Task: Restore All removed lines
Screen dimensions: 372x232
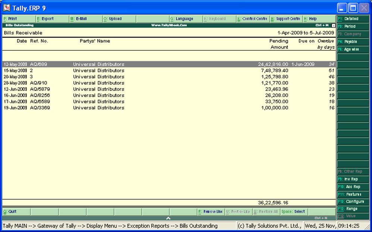Action: [x=266, y=211]
